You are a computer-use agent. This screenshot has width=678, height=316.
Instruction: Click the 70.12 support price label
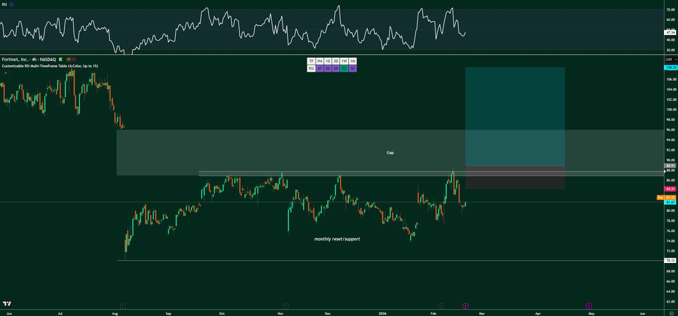click(x=671, y=261)
